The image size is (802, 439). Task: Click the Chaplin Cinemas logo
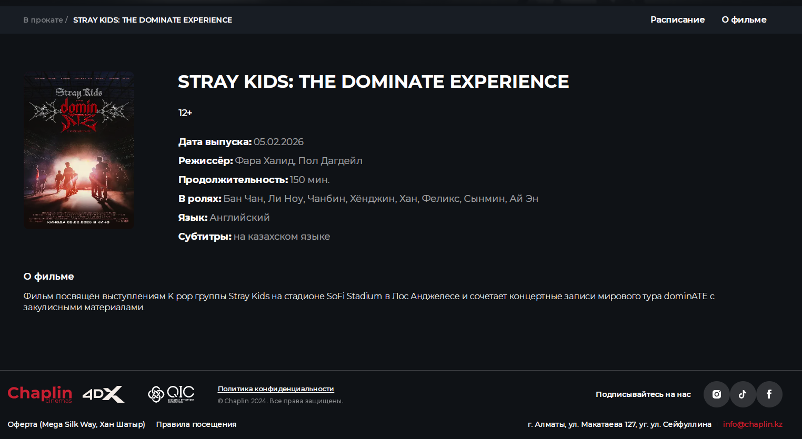click(40, 394)
